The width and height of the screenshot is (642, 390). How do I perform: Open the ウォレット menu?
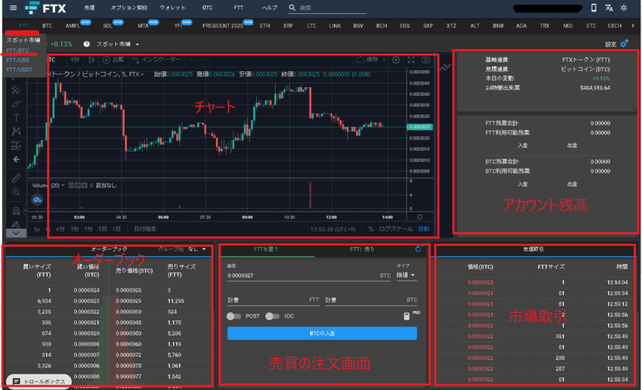(x=172, y=8)
